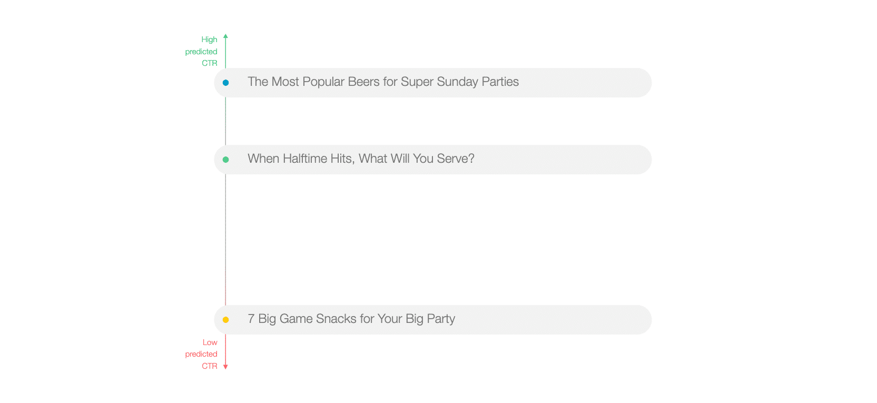Click the red word "Low"
Viewport: 877px width, 403px height.
pos(210,342)
